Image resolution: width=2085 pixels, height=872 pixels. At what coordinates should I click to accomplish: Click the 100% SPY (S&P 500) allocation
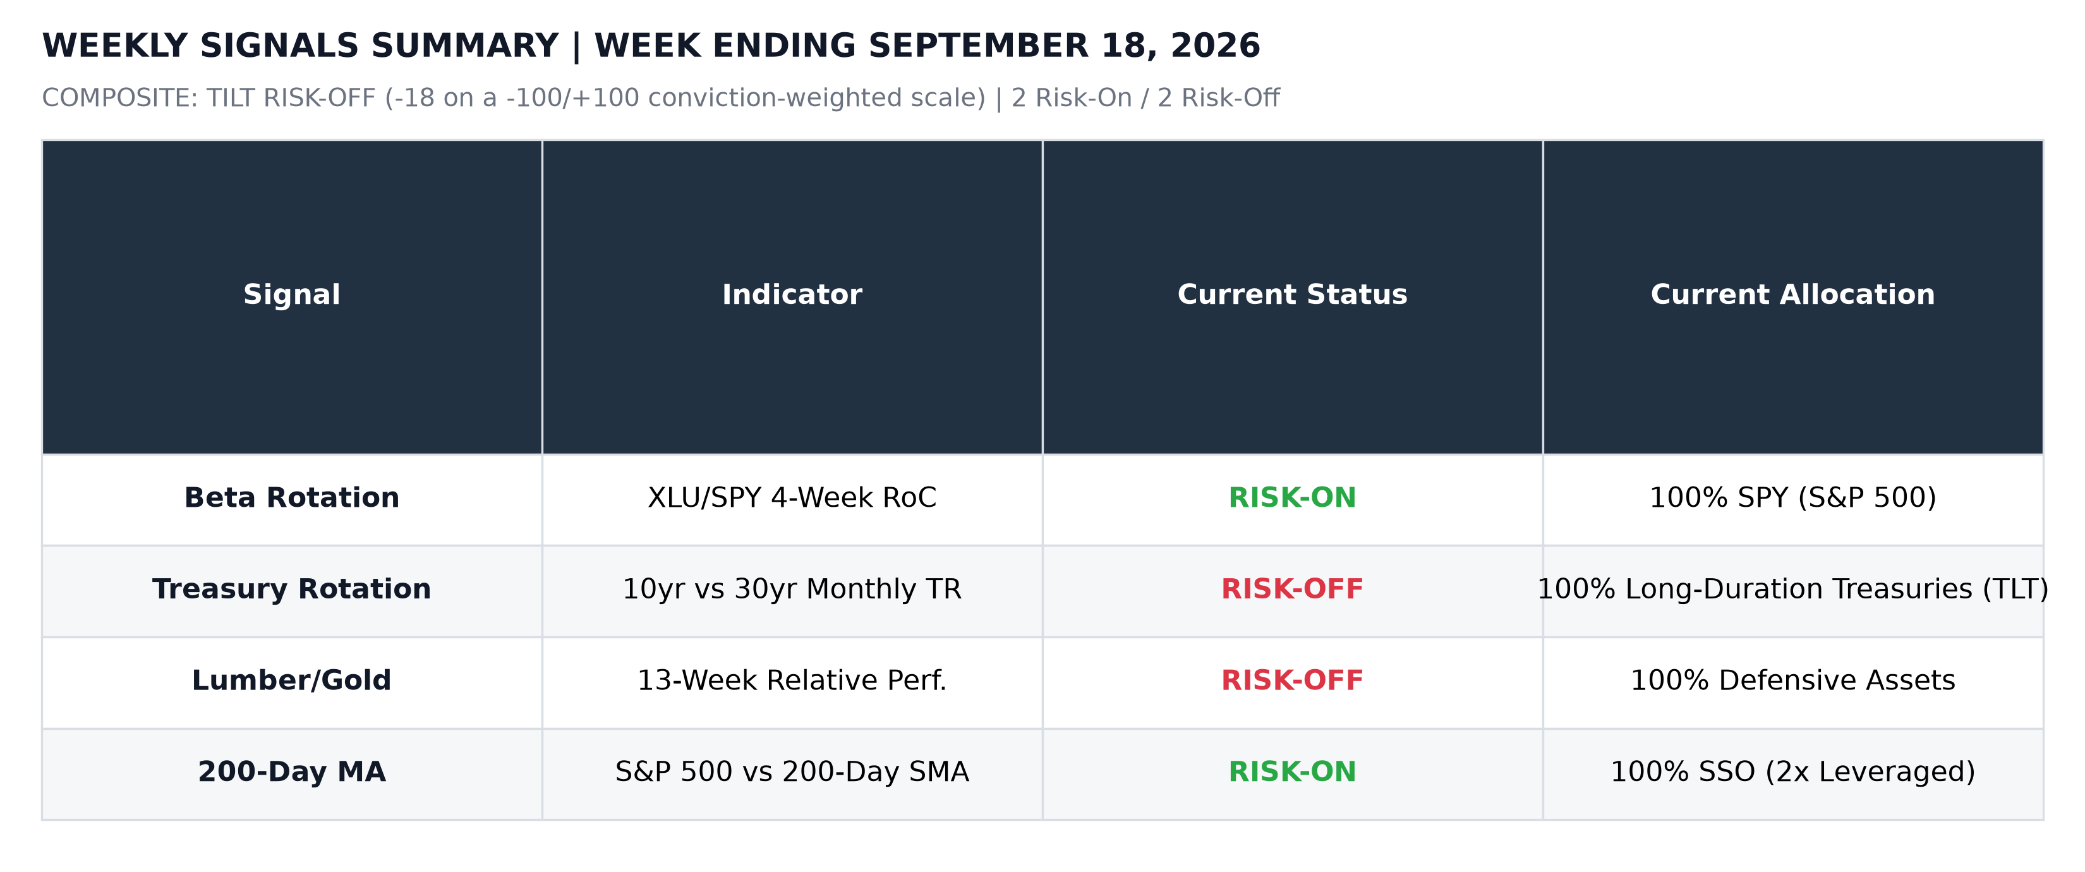point(1792,499)
